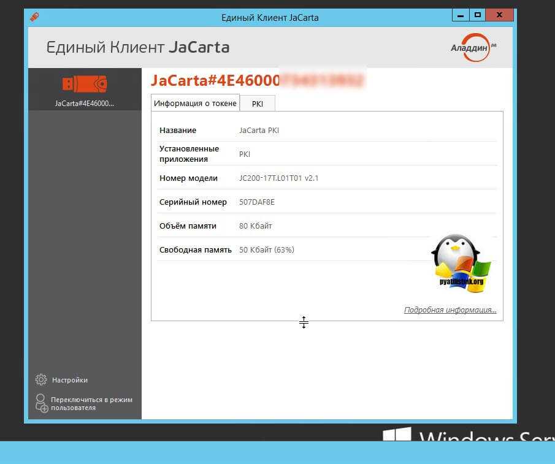Open Настройки via its text label
The height and width of the screenshot is (464, 555).
coord(69,380)
